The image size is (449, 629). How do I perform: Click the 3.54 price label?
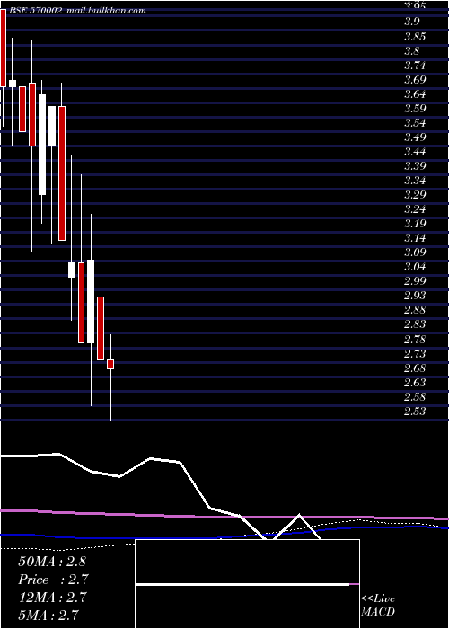coord(415,123)
